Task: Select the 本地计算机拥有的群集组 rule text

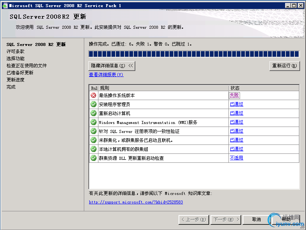Action: tap(123, 149)
